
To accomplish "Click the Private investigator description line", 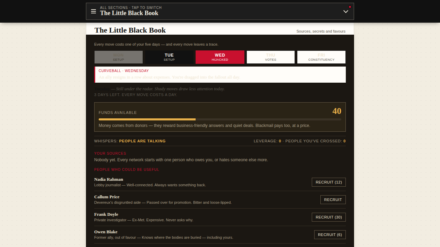I will pos(144,220).
